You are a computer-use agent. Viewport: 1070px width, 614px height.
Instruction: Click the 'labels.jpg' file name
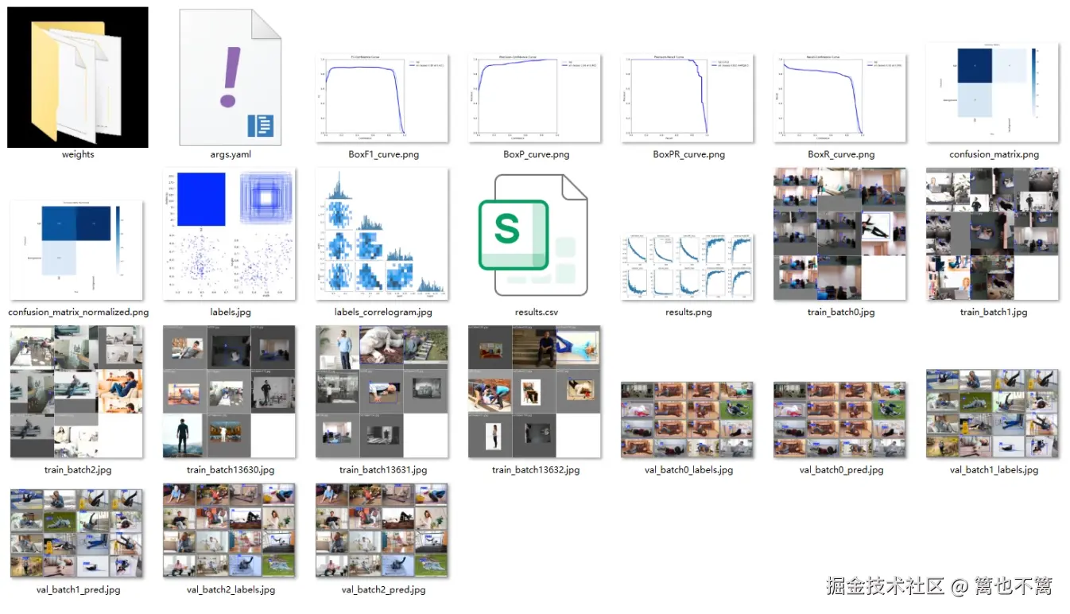pyautogui.click(x=231, y=312)
